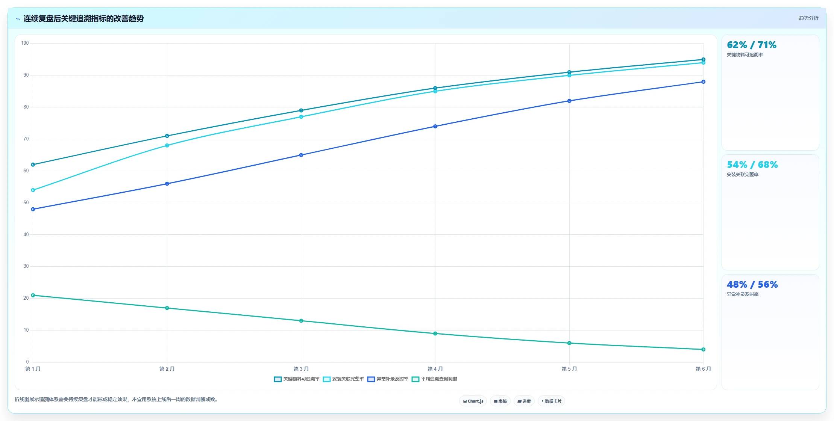
Task: Click the 平均追溯查询耗时 data point at 第3月
Action: coord(301,321)
